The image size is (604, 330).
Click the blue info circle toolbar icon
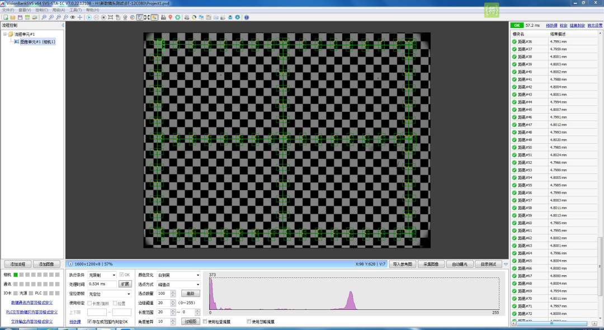click(x=247, y=17)
